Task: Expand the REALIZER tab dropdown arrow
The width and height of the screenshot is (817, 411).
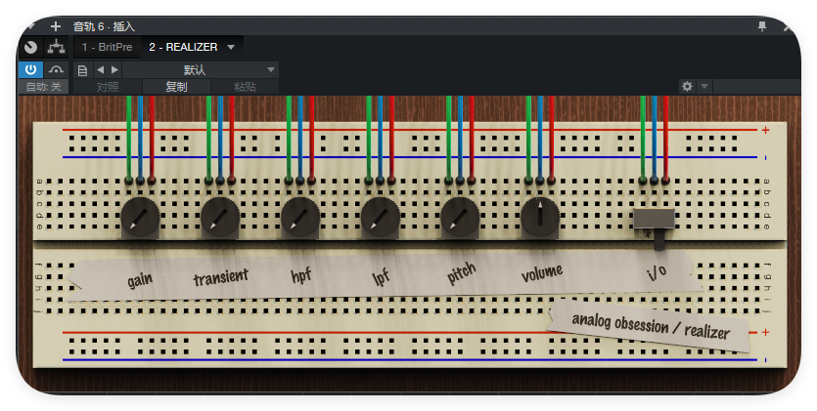Action: click(x=231, y=47)
